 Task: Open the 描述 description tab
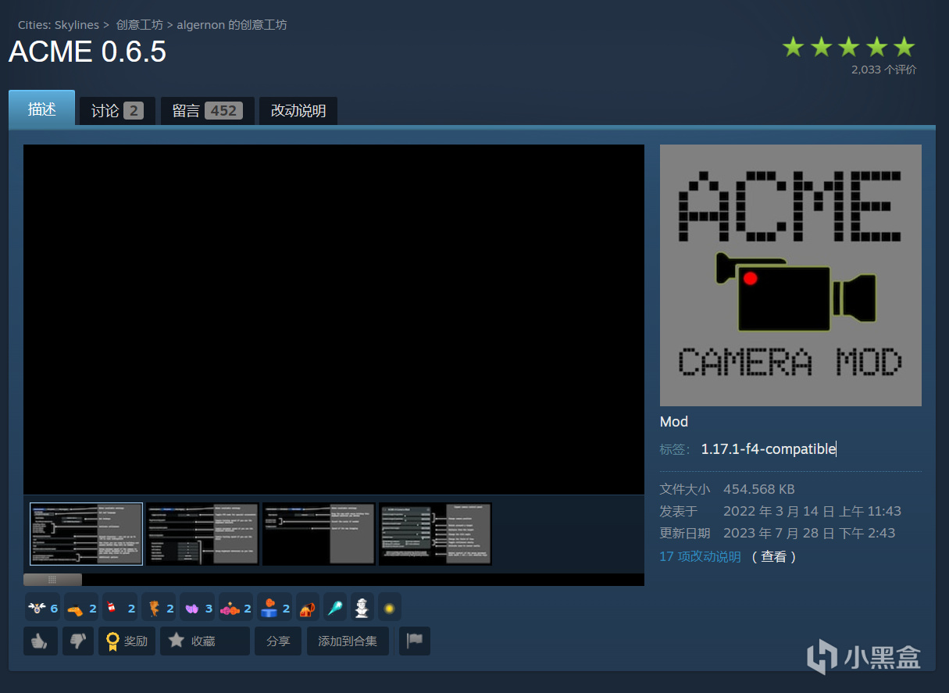point(41,109)
